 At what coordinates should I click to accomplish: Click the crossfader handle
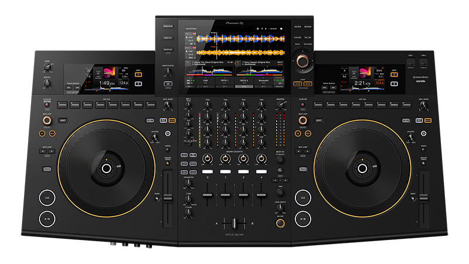(235, 224)
